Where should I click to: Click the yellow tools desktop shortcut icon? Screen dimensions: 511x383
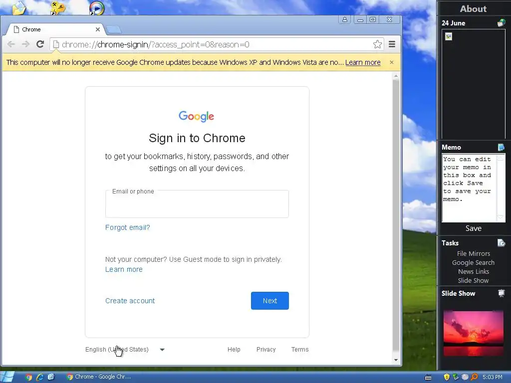click(58, 8)
